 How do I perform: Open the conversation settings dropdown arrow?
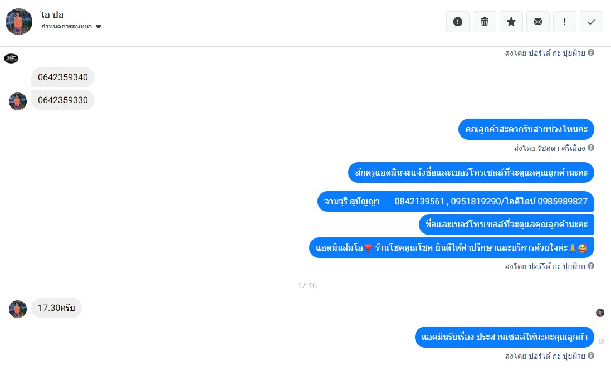point(99,27)
